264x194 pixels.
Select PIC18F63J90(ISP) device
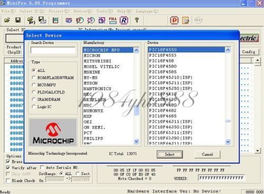point(186,138)
